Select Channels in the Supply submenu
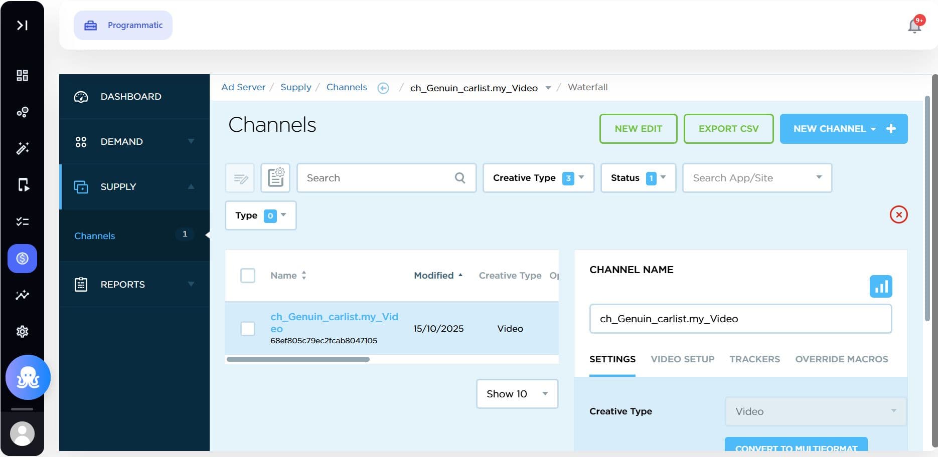The image size is (938, 457). pyautogui.click(x=95, y=236)
